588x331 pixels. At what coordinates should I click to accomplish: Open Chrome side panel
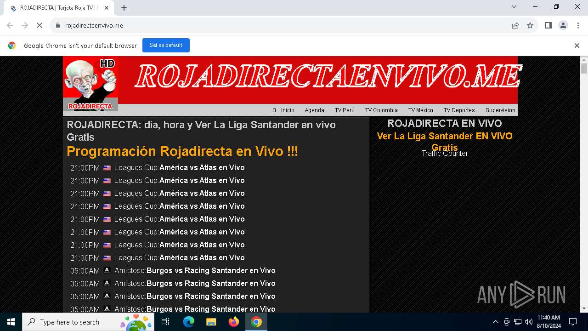(x=548, y=25)
